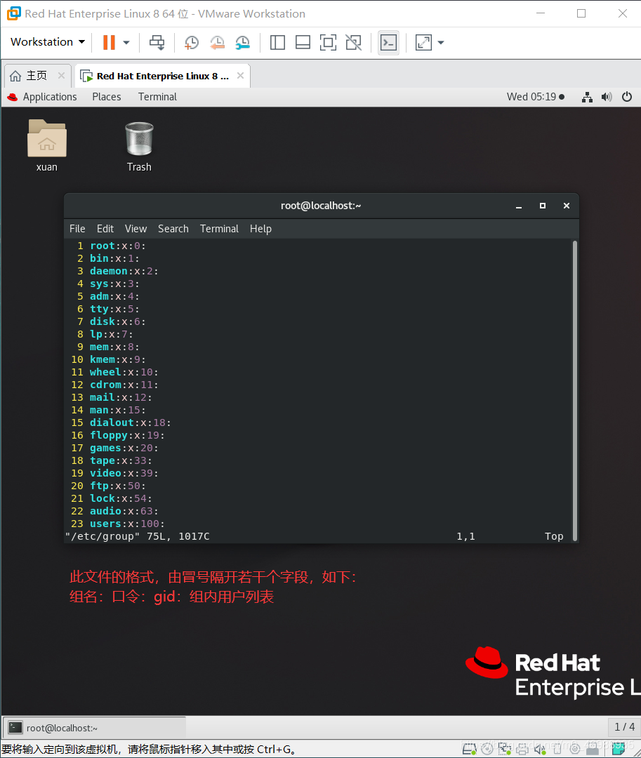Open the terminal Edit menu
641x758 pixels.
click(105, 229)
